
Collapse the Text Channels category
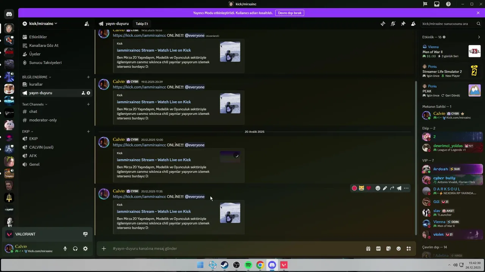point(34,104)
